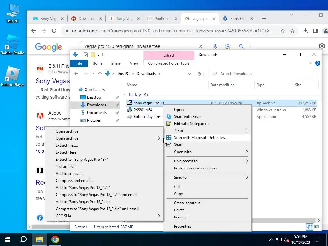Image resolution: width=328 pixels, height=246 pixels.
Task: Switch to large icons view layout
Action: [316, 227]
